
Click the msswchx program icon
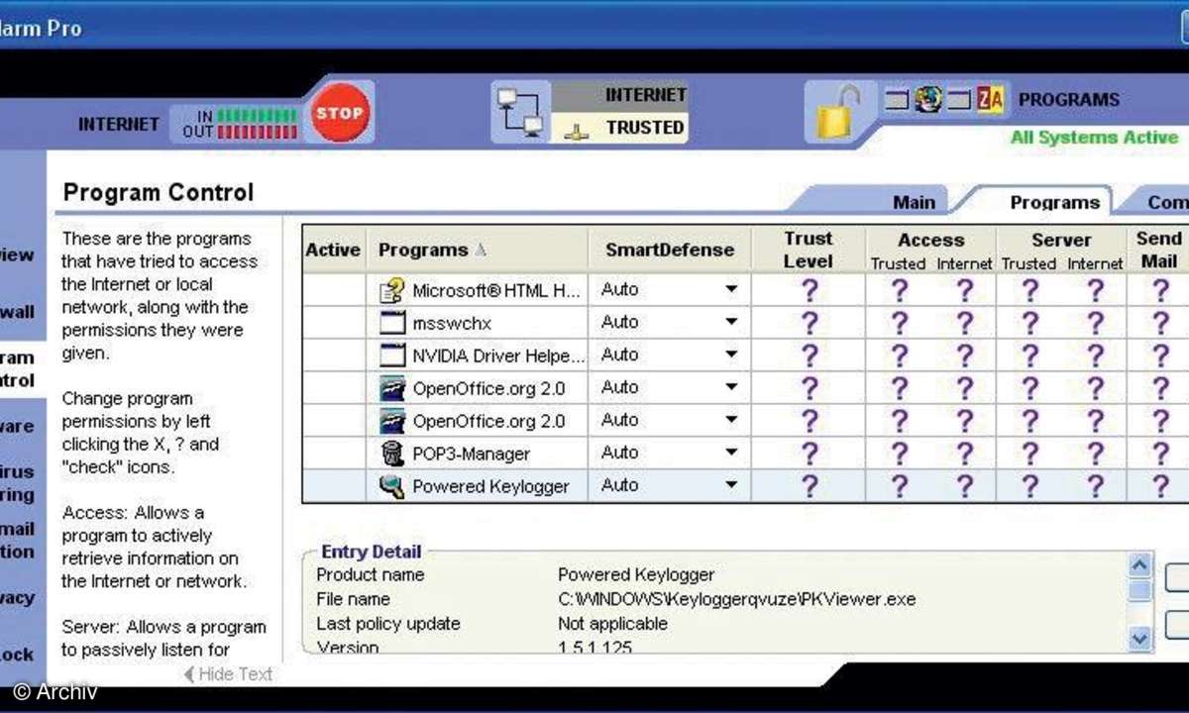[393, 323]
